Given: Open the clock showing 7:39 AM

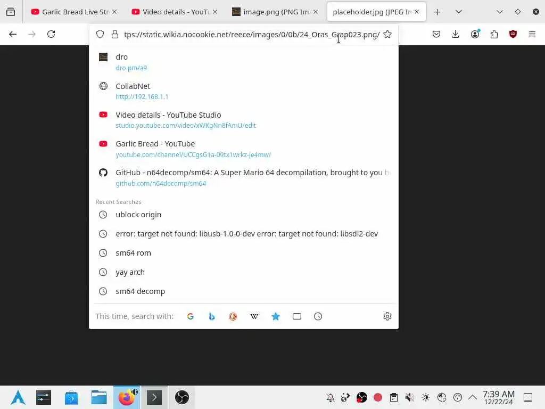Looking at the screenshot, I should [498, 397].
